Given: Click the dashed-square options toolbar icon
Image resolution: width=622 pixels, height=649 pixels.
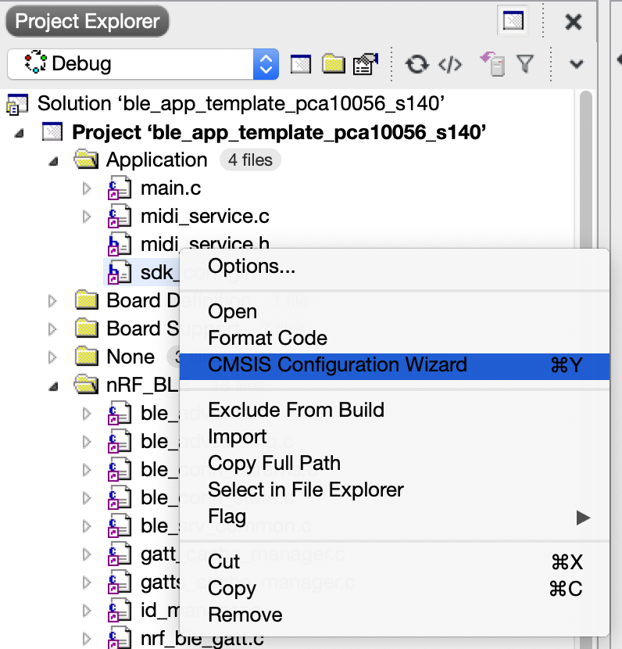Looking at the screenshot, I should point(300,63).
